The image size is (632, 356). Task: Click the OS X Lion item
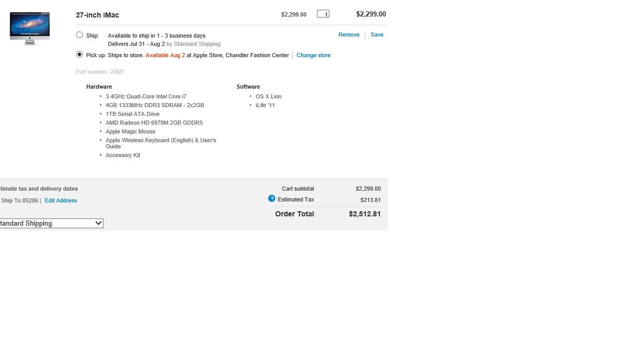tap(269, 97)
